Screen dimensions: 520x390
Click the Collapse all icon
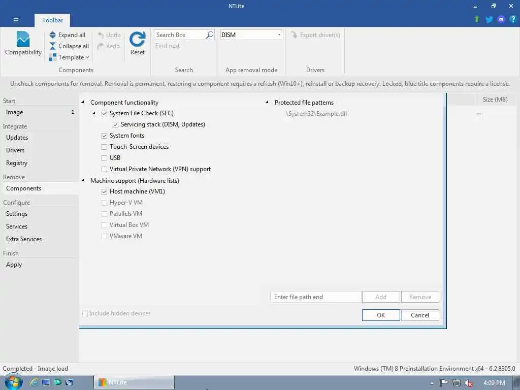point(53,46)
